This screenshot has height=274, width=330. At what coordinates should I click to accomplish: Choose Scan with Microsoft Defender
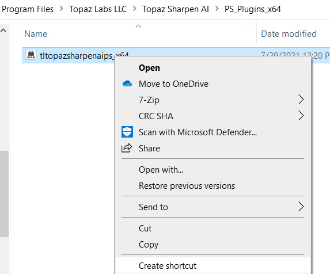pyautogui.click(x=213, y=132)
